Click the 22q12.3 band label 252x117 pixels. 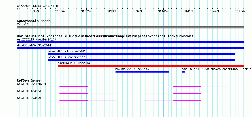click(23, 24)
